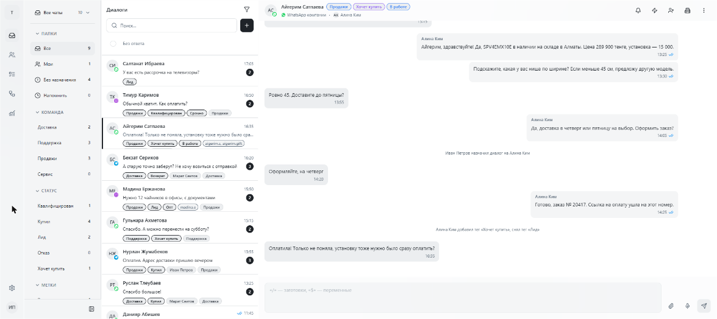Click the add participant icon
Viewport: 717px width, 319px height.
[671, 10]
